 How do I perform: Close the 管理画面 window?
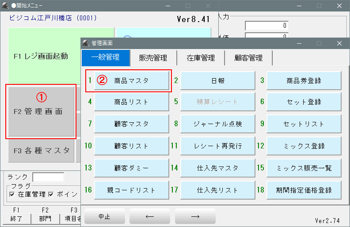(x=339, y=43)
